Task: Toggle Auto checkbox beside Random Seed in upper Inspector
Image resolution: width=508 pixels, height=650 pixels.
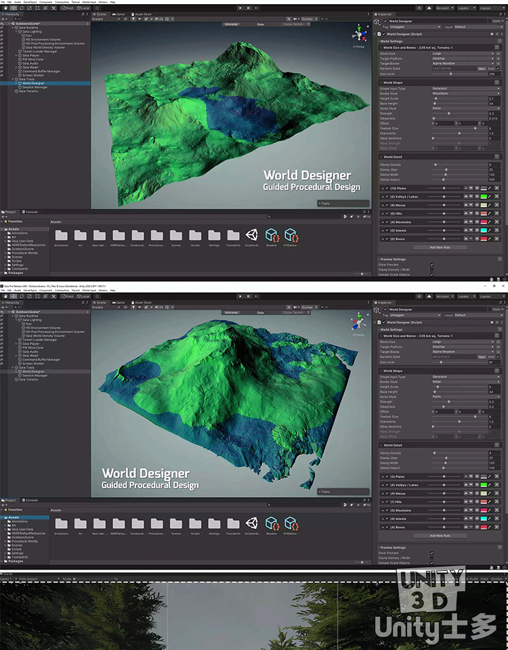Action: [x=498, y=68]
